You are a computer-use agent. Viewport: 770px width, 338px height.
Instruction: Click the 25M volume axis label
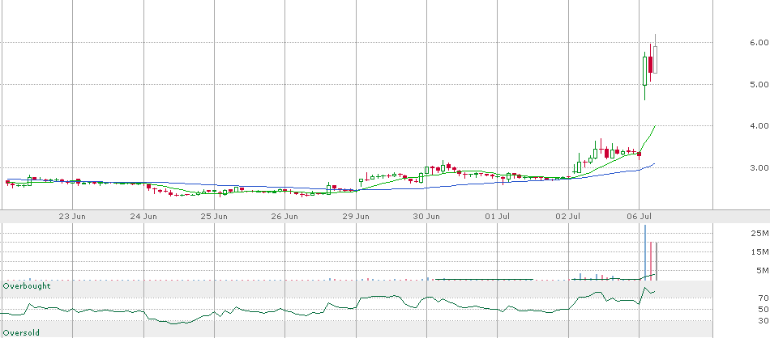760,233
